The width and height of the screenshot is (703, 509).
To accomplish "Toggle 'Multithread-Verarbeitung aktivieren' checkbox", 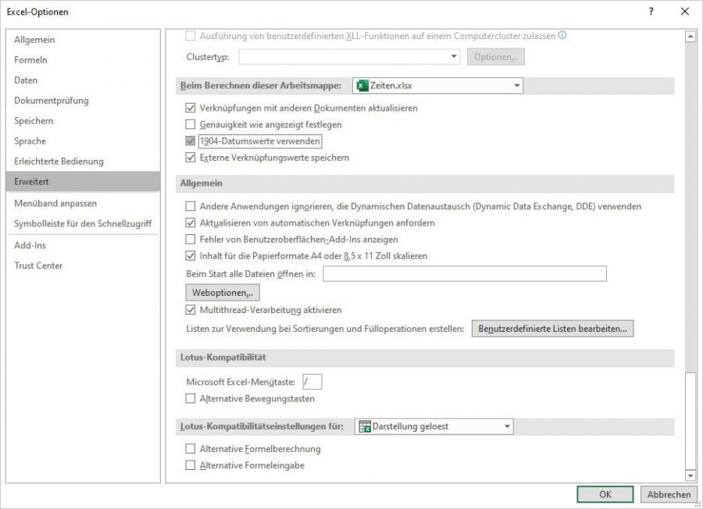I will pos(190,310).
